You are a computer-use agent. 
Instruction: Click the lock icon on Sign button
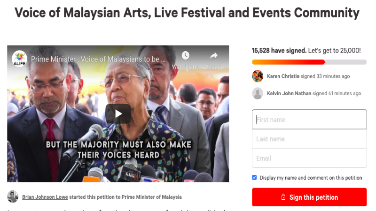(x=283, y=197)
